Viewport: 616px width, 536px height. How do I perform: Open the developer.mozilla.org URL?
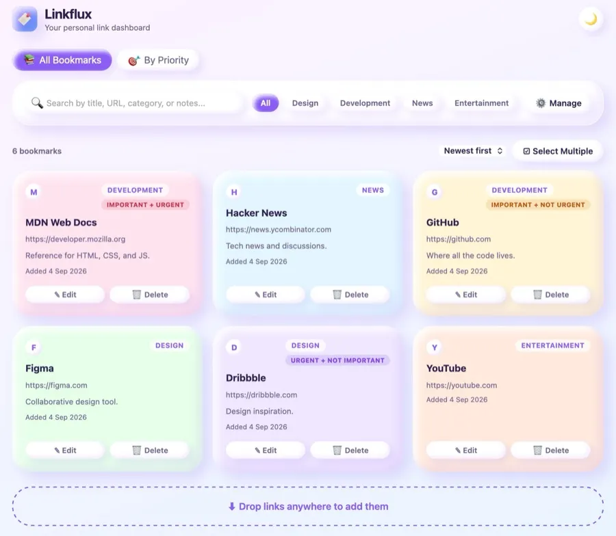75,239
